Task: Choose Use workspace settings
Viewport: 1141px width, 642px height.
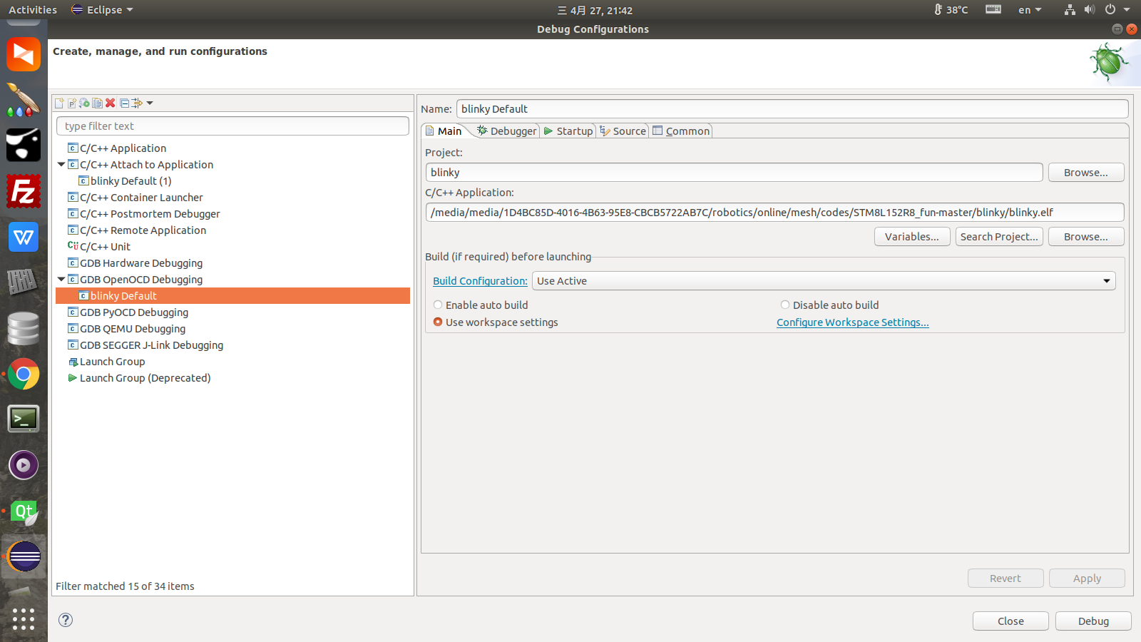Action: click(437, 322)
